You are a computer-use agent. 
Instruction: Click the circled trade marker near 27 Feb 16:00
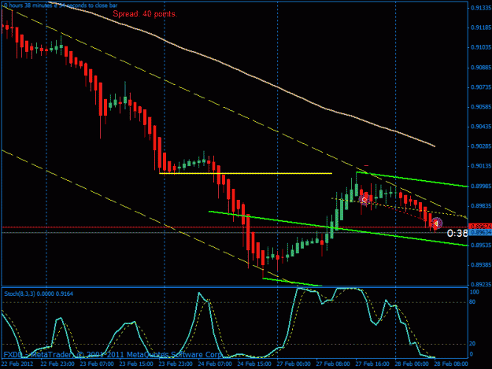pos(364,200)
